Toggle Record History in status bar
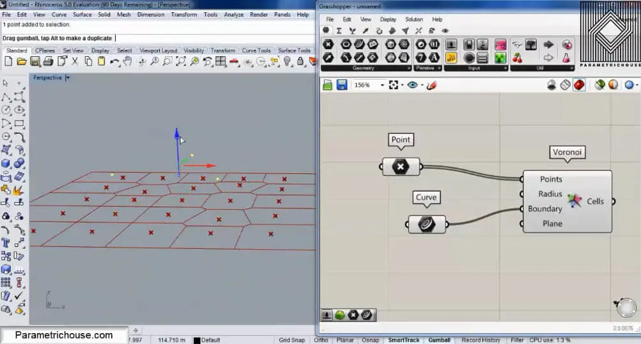Screen dimensions: 641x344 point(481,340)
